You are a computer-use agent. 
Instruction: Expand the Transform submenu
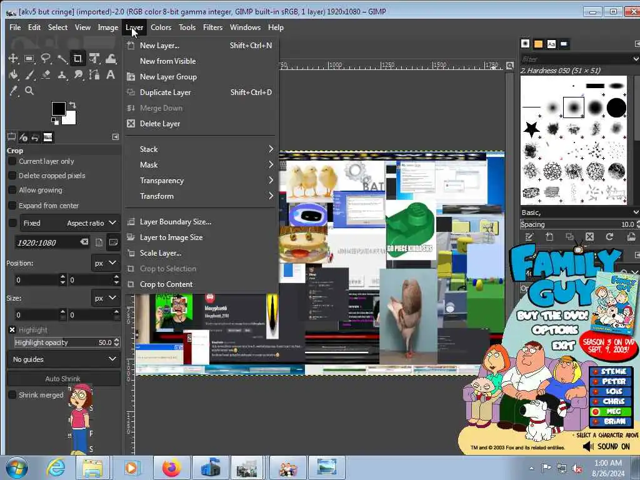(201, 196)
